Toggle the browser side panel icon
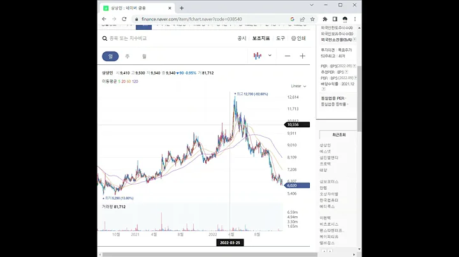Image resolution: width=459 pixels, height=257 pixels. [x=335, y=19]
